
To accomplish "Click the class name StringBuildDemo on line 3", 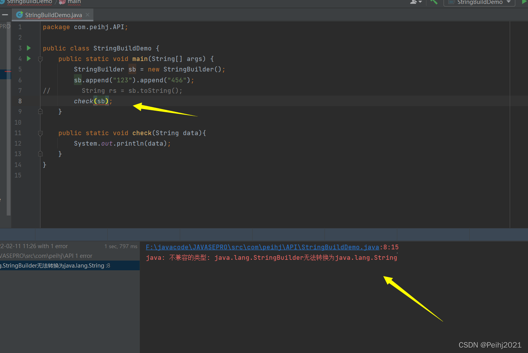I will pyautogui.click(x=122, y=49).
